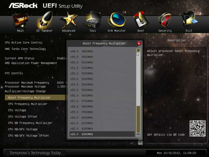Click the Boot tab label
This screenshot has width=209, height=157.
[141, 31]
